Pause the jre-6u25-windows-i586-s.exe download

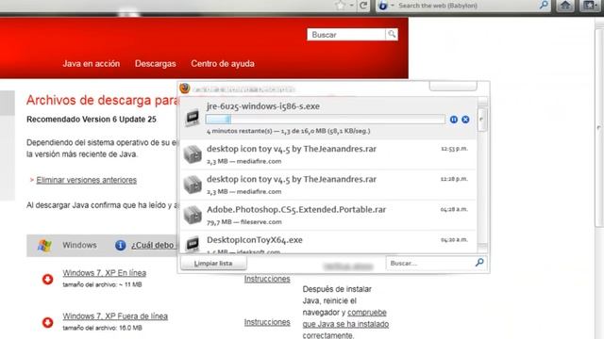pyautogui.click(x=453, y=120)
